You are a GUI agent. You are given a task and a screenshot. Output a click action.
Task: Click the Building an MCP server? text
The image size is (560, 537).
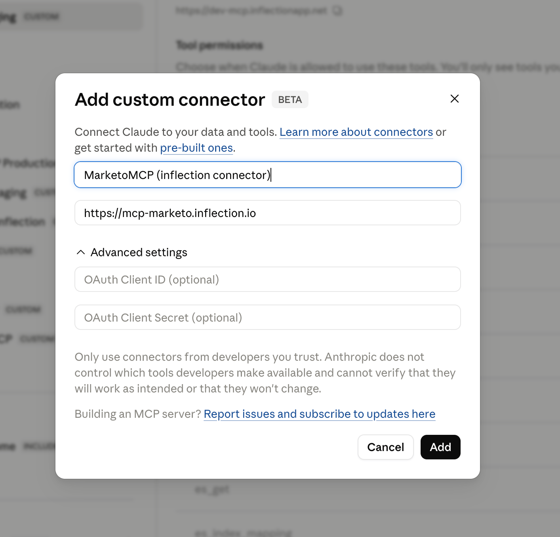coord(138,414)
